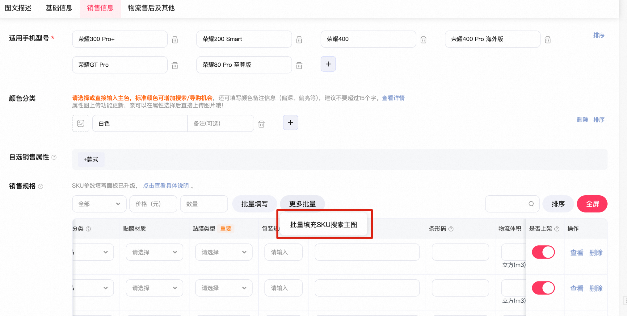Click 查看 in second SKU row

(x=576, y=289)
